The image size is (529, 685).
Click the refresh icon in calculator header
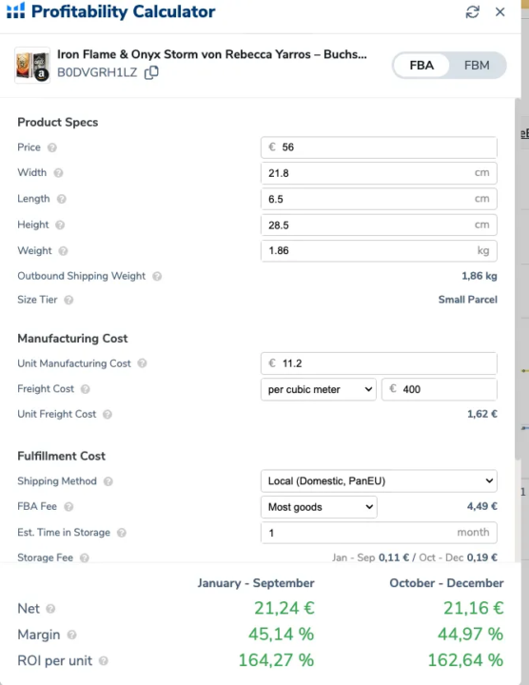click(x=473, y=11)
